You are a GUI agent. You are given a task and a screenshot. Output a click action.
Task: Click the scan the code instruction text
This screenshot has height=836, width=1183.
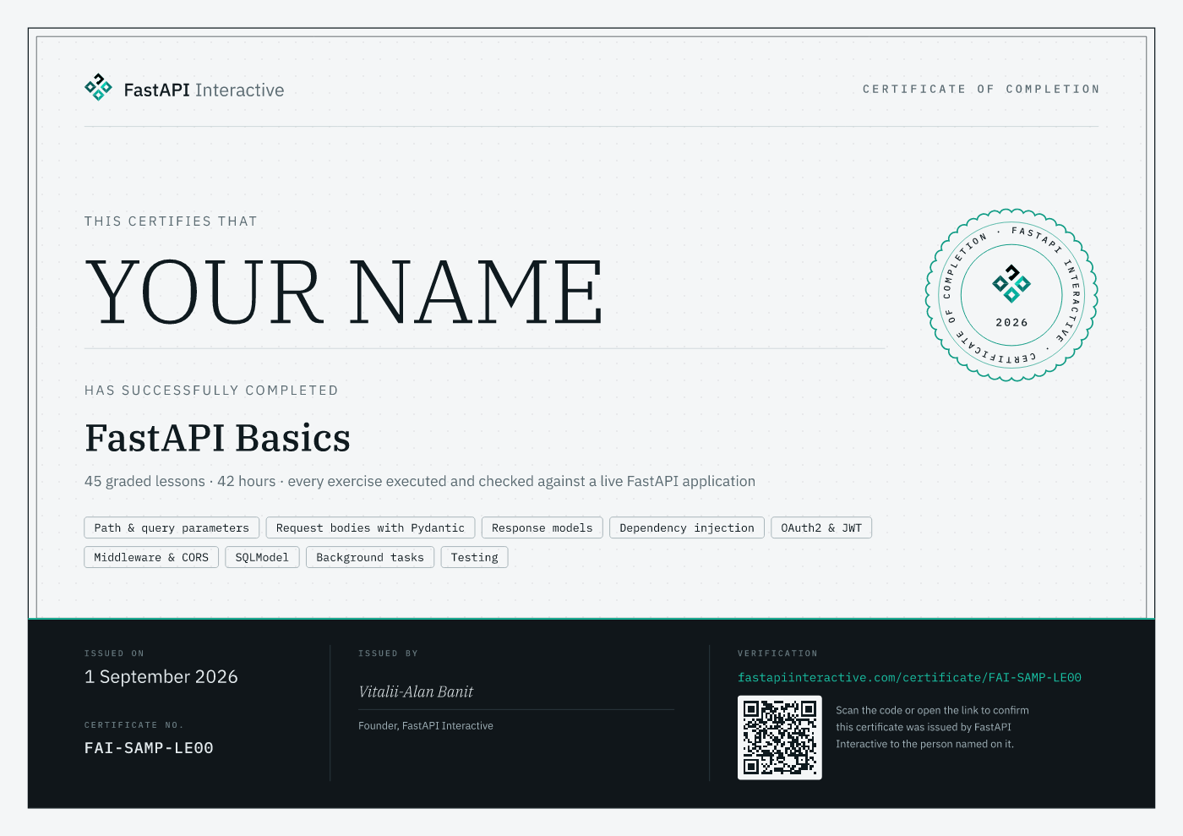pyautogui.click(x=932, y=727)
